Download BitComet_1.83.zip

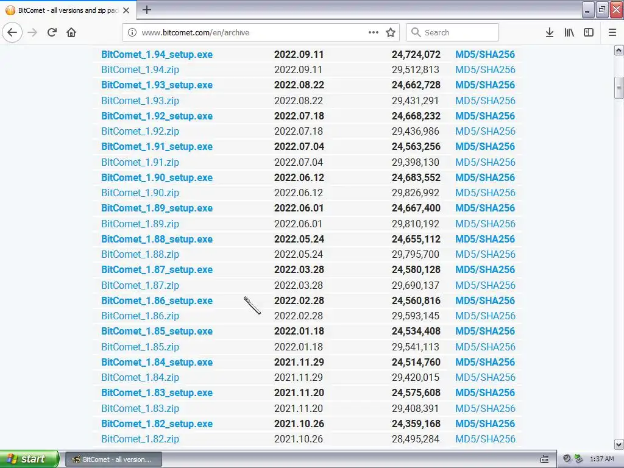140,409
